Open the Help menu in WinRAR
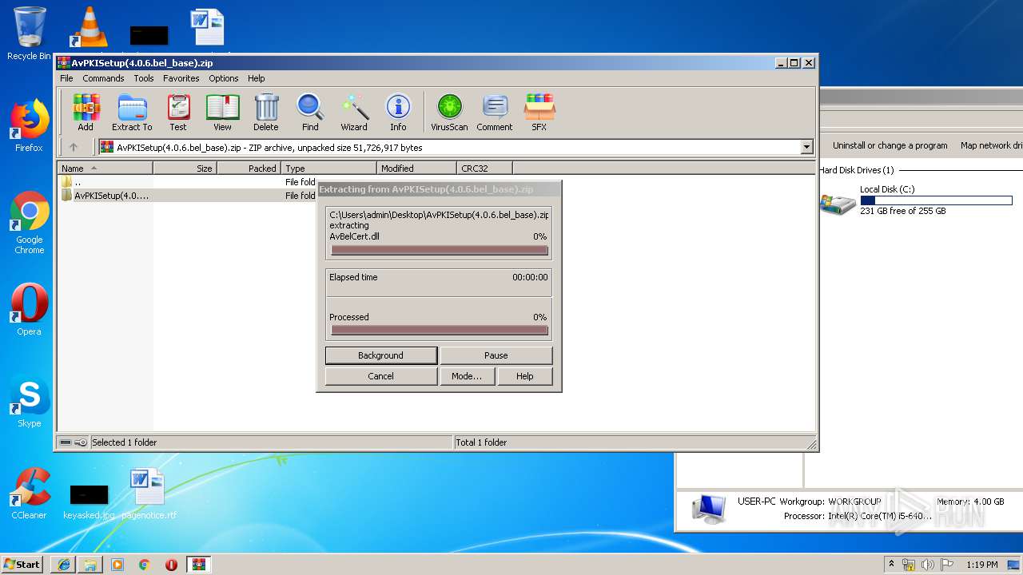The image size is (1023, 575). [x=256, y=78]
